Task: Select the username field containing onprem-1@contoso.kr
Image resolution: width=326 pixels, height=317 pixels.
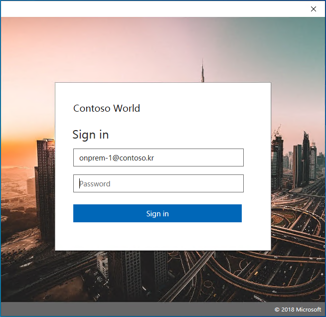Action: 159,158
